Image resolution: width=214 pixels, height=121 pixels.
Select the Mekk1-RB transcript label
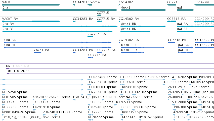pos(128,24)
